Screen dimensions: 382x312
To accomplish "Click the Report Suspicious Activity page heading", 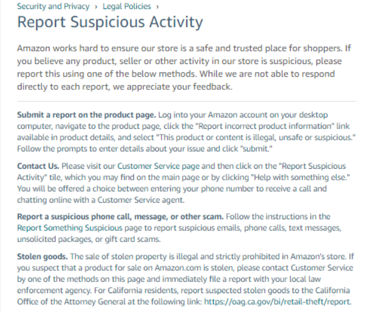I will [110, 22].
